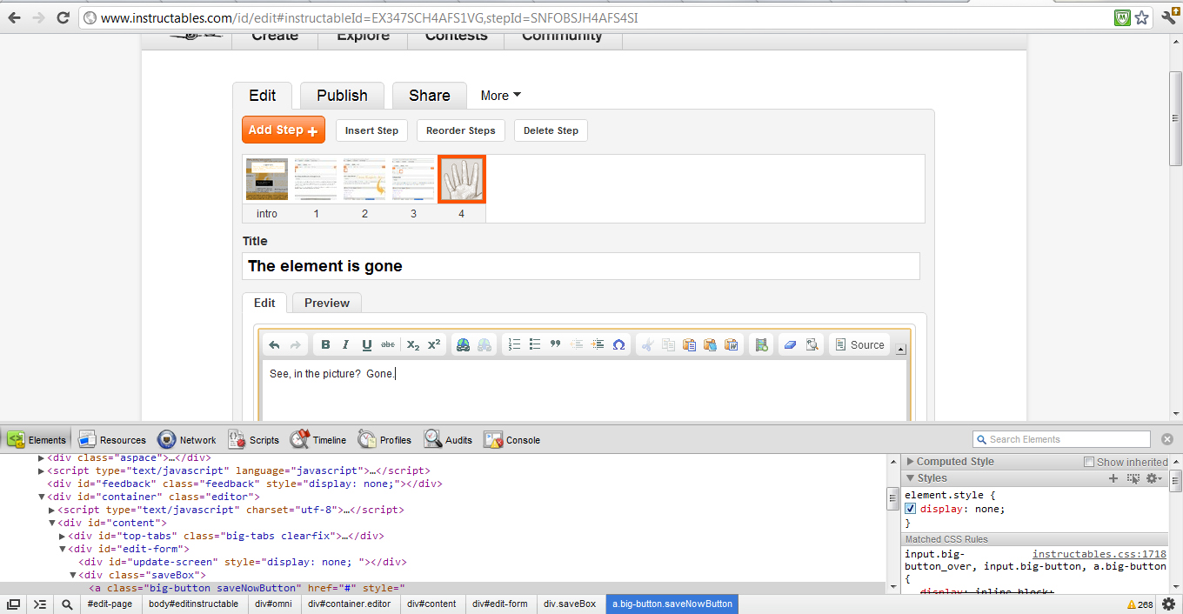View HTML Source in the editor

tap(859, 345)
